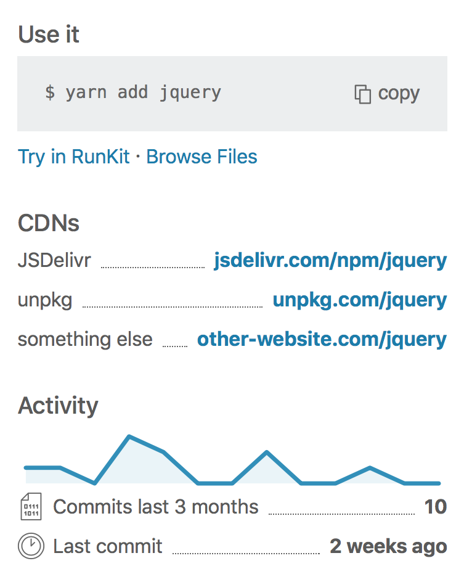This screenshot has height=582, width=472.
Task: Select the unpkg label text
Action: 45,300
